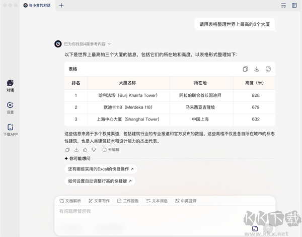Toggle the side panel icon at top right
The width and height of the screenshot is (302, 237).
point(294,6)
